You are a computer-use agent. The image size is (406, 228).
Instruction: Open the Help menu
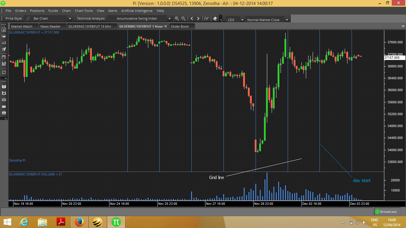coord(160,11)
